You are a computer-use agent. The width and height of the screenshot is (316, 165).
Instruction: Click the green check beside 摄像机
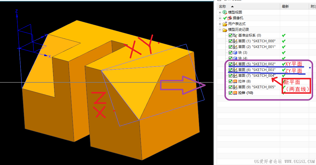tap(225, 18)
